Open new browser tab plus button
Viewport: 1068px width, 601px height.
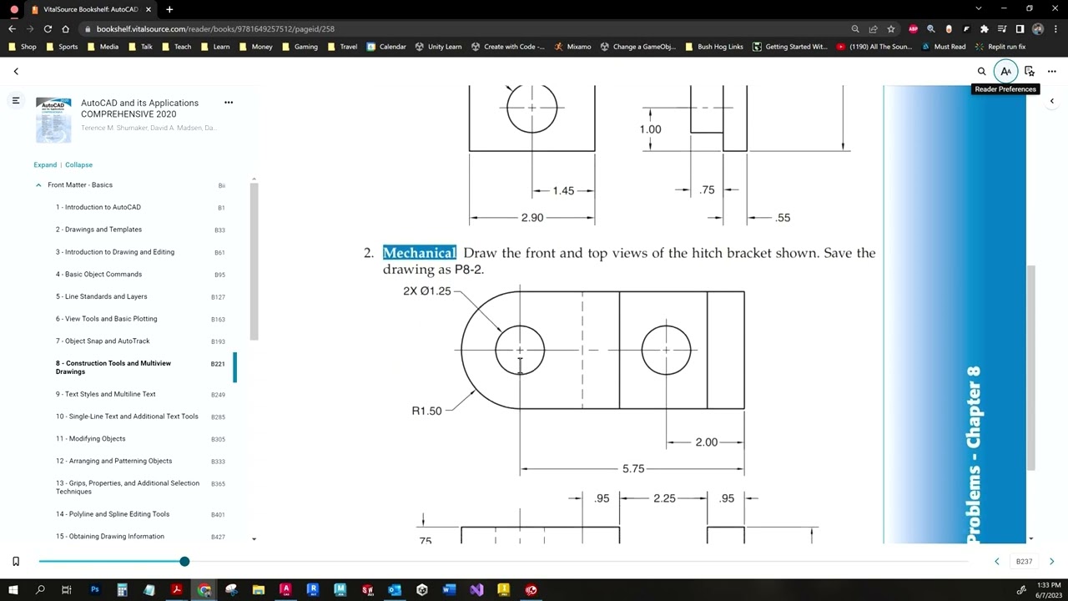click(169, 9)
